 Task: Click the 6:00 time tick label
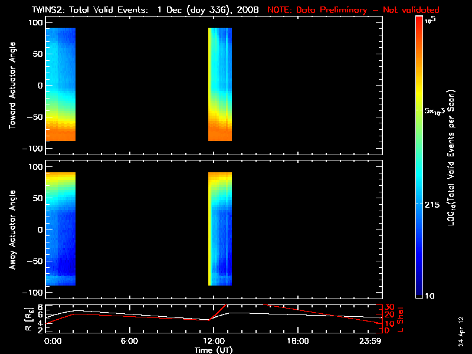click(129, 341)
